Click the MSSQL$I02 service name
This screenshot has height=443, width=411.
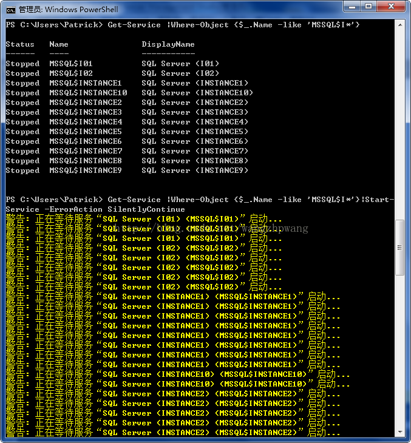(70, 73)
